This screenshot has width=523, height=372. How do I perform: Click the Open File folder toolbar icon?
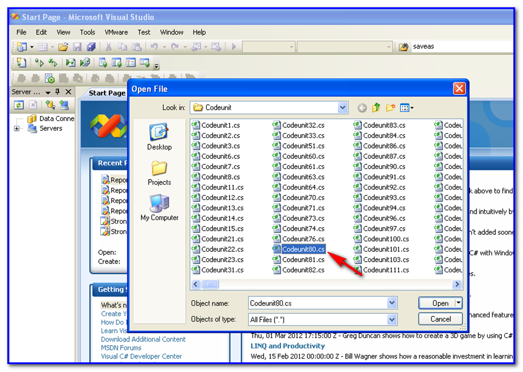pos(63,47)
